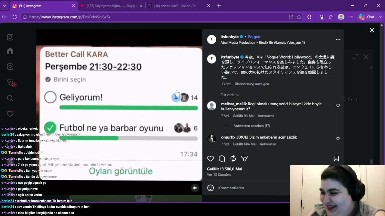Open the favorites list in the toolbar

[331, 17]
